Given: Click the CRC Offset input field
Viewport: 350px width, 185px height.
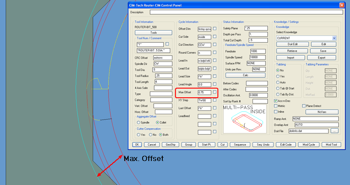Looking at the screenshot, I should (163, 58).
